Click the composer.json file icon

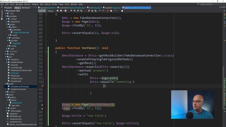[8, 119]
